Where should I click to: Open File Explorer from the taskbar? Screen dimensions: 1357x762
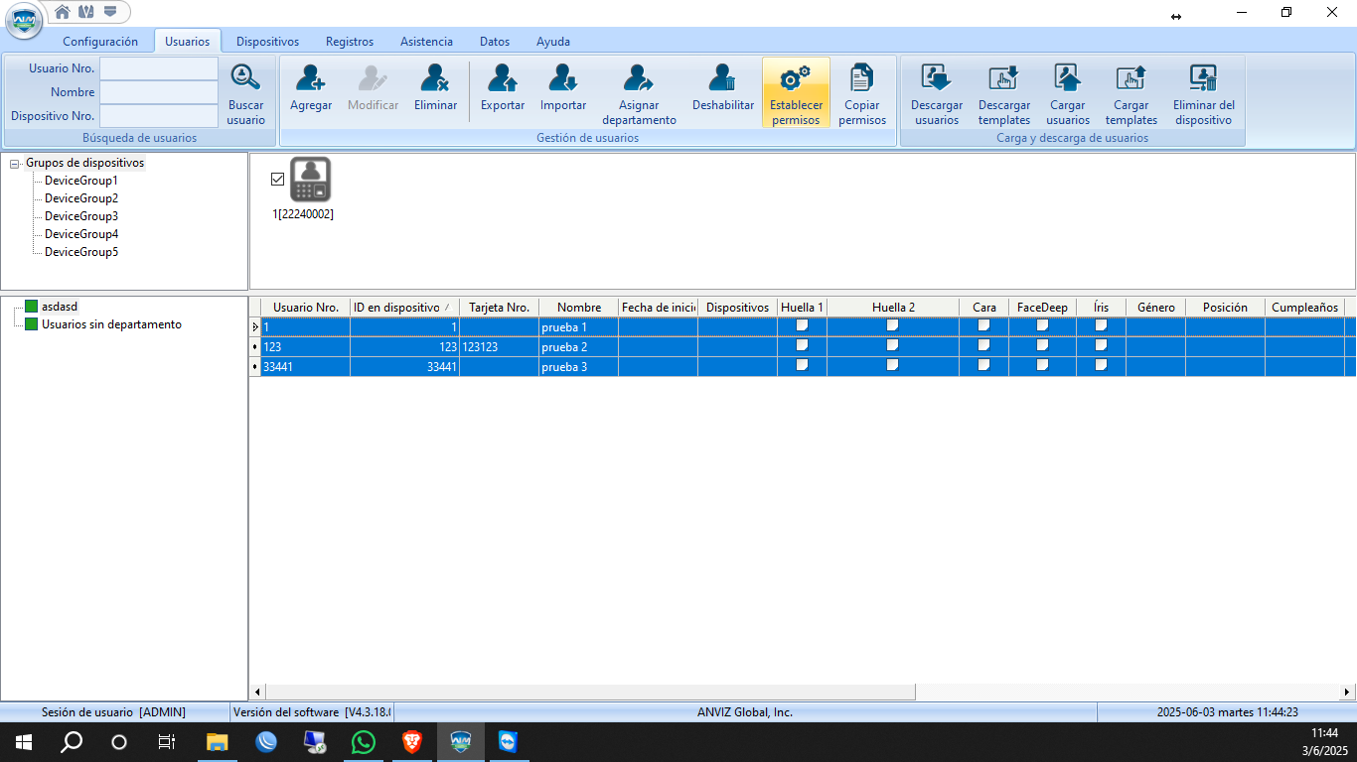[217, 741]
